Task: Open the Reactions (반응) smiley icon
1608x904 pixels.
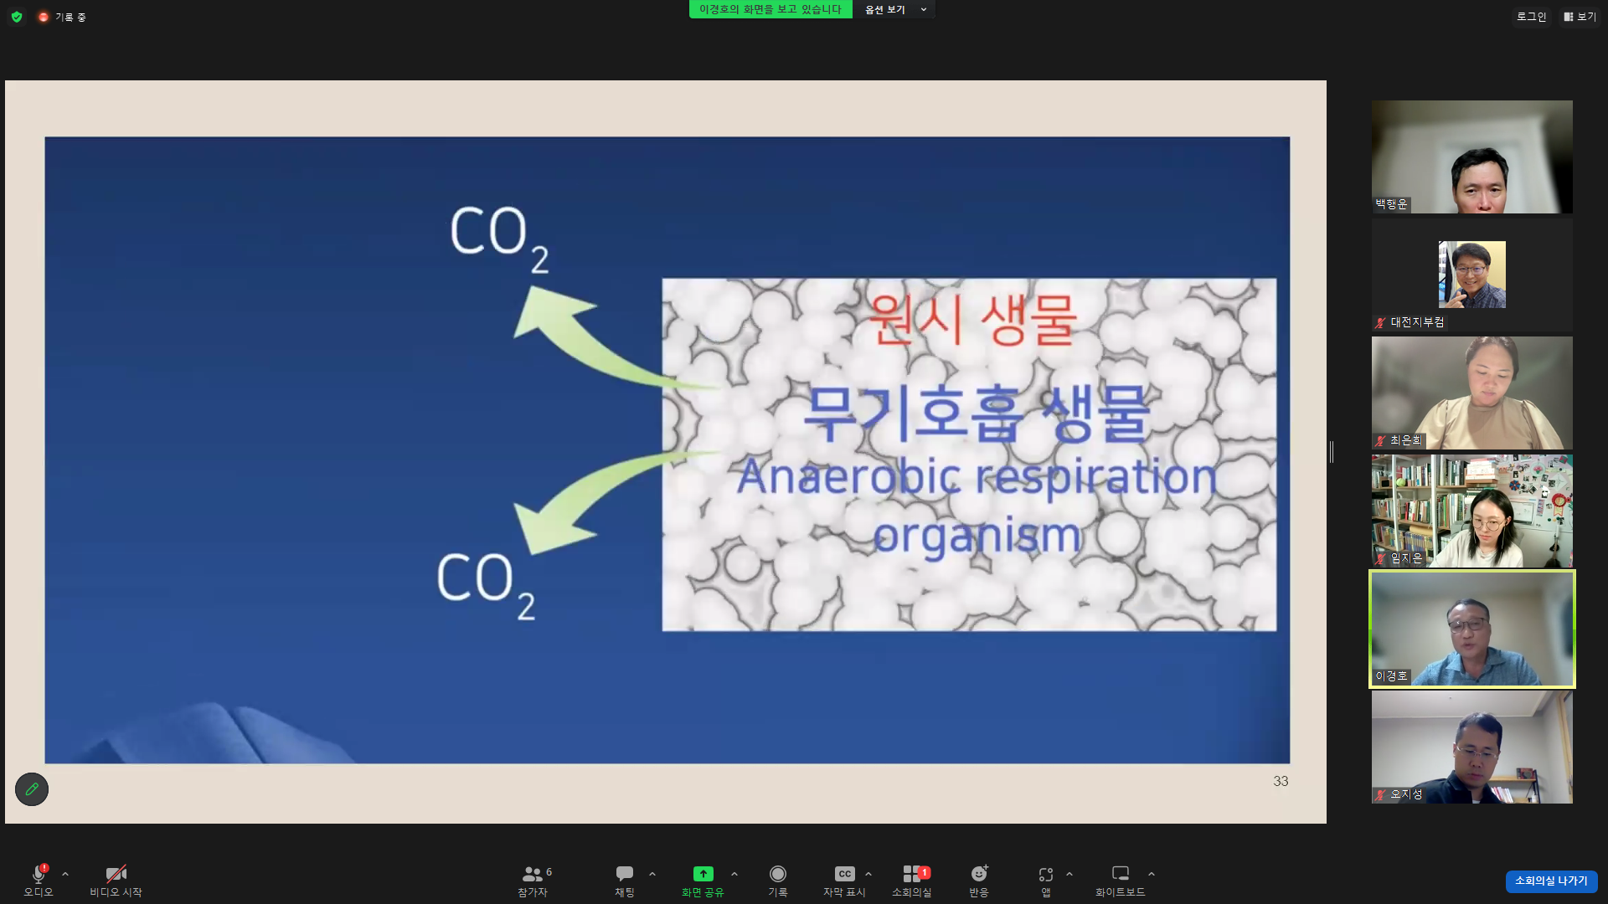Action: [x=978, y=874]
